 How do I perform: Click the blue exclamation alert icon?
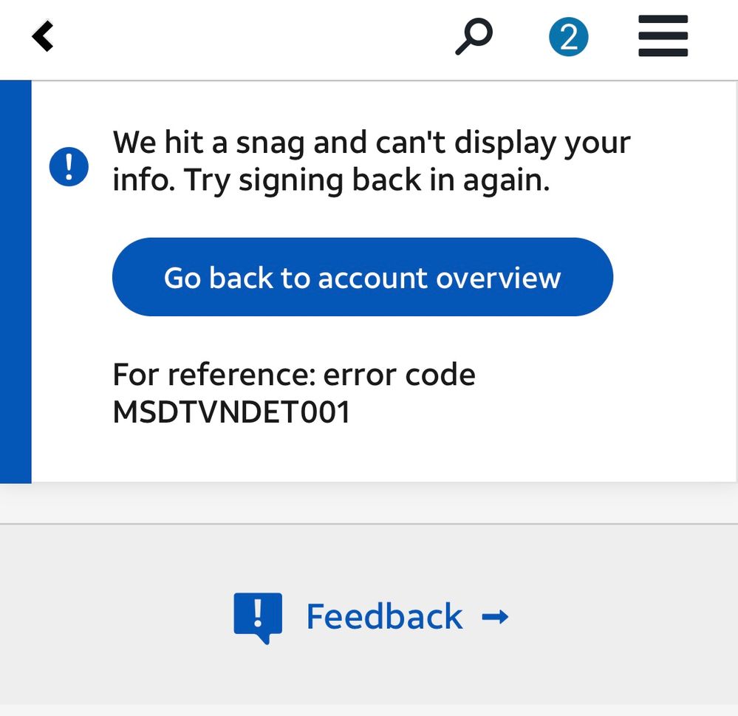point(69,167)
